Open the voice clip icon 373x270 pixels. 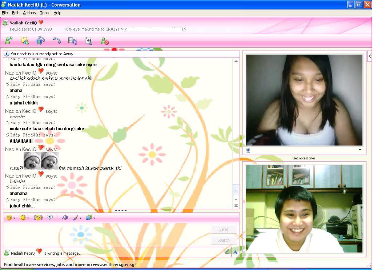coord(50,217)
